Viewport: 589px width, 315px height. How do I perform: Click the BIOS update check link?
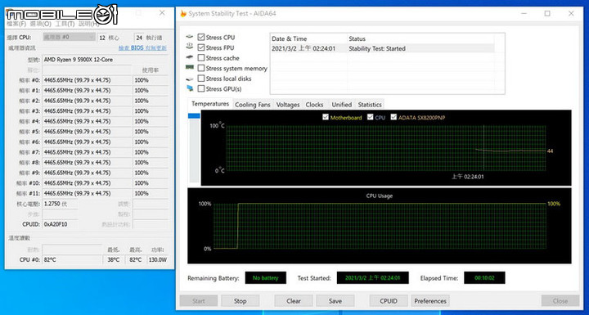pyautogui.click(x=142, y=48)
